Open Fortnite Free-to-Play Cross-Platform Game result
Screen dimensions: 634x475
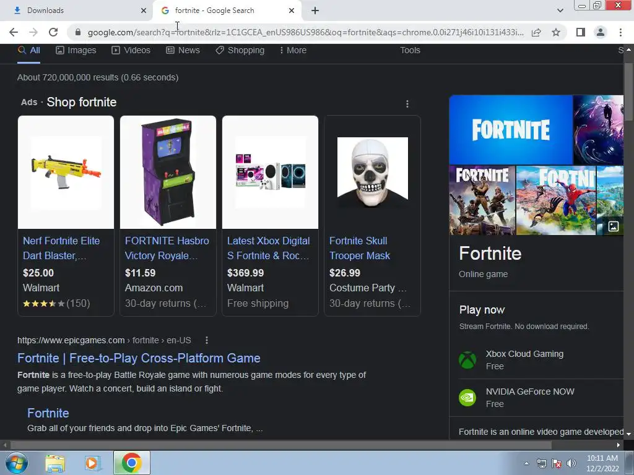(139, 358)
